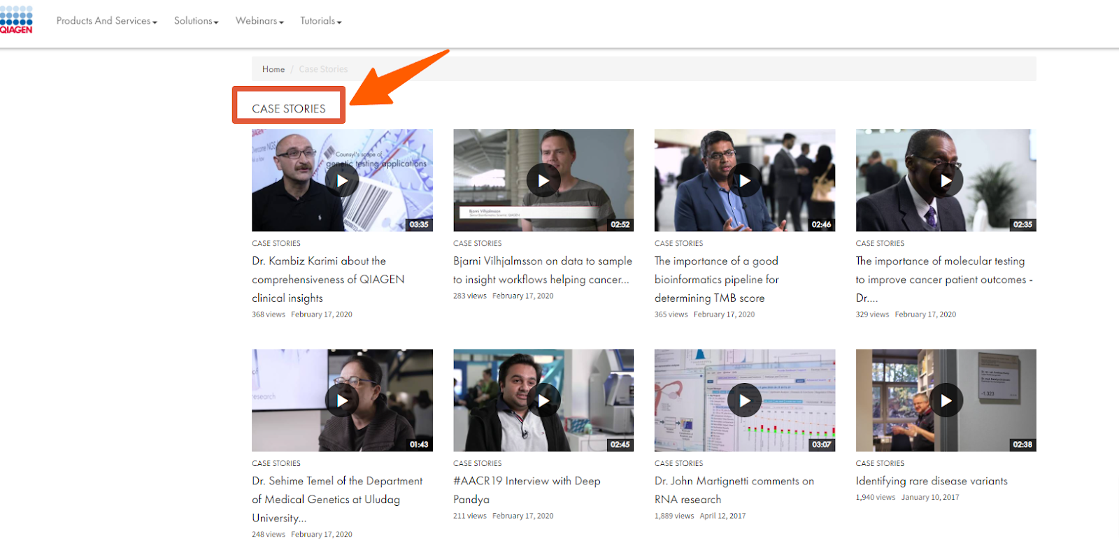Click Case Stories tag above Bjarni Vilhjalmsson title
Screen dimensions: 1119x550
(478, 243)
